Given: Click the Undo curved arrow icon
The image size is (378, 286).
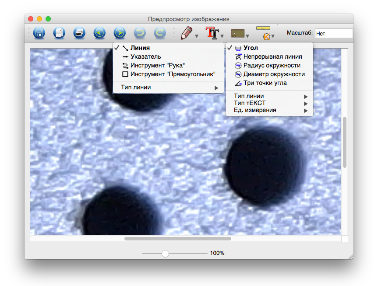Looking at the screenshot, I should tap(140, 32).
